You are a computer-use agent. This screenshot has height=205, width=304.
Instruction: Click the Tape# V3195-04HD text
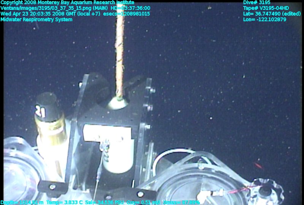[266, 8]
